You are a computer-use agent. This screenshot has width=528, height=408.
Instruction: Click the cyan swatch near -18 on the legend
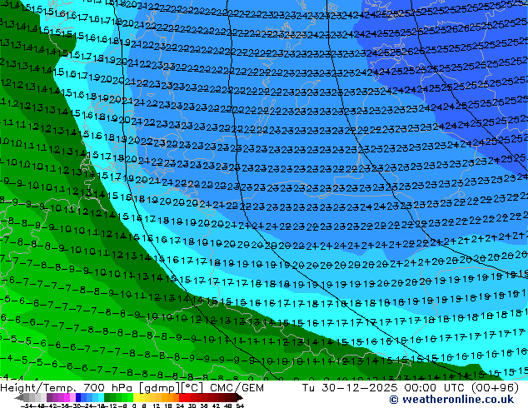point(101,397)
